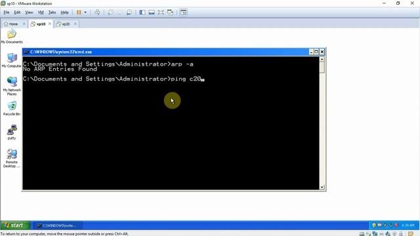Select the Recycle Bin desktop icon
This screenshot has width=420, height=236.
click(12, 108)
